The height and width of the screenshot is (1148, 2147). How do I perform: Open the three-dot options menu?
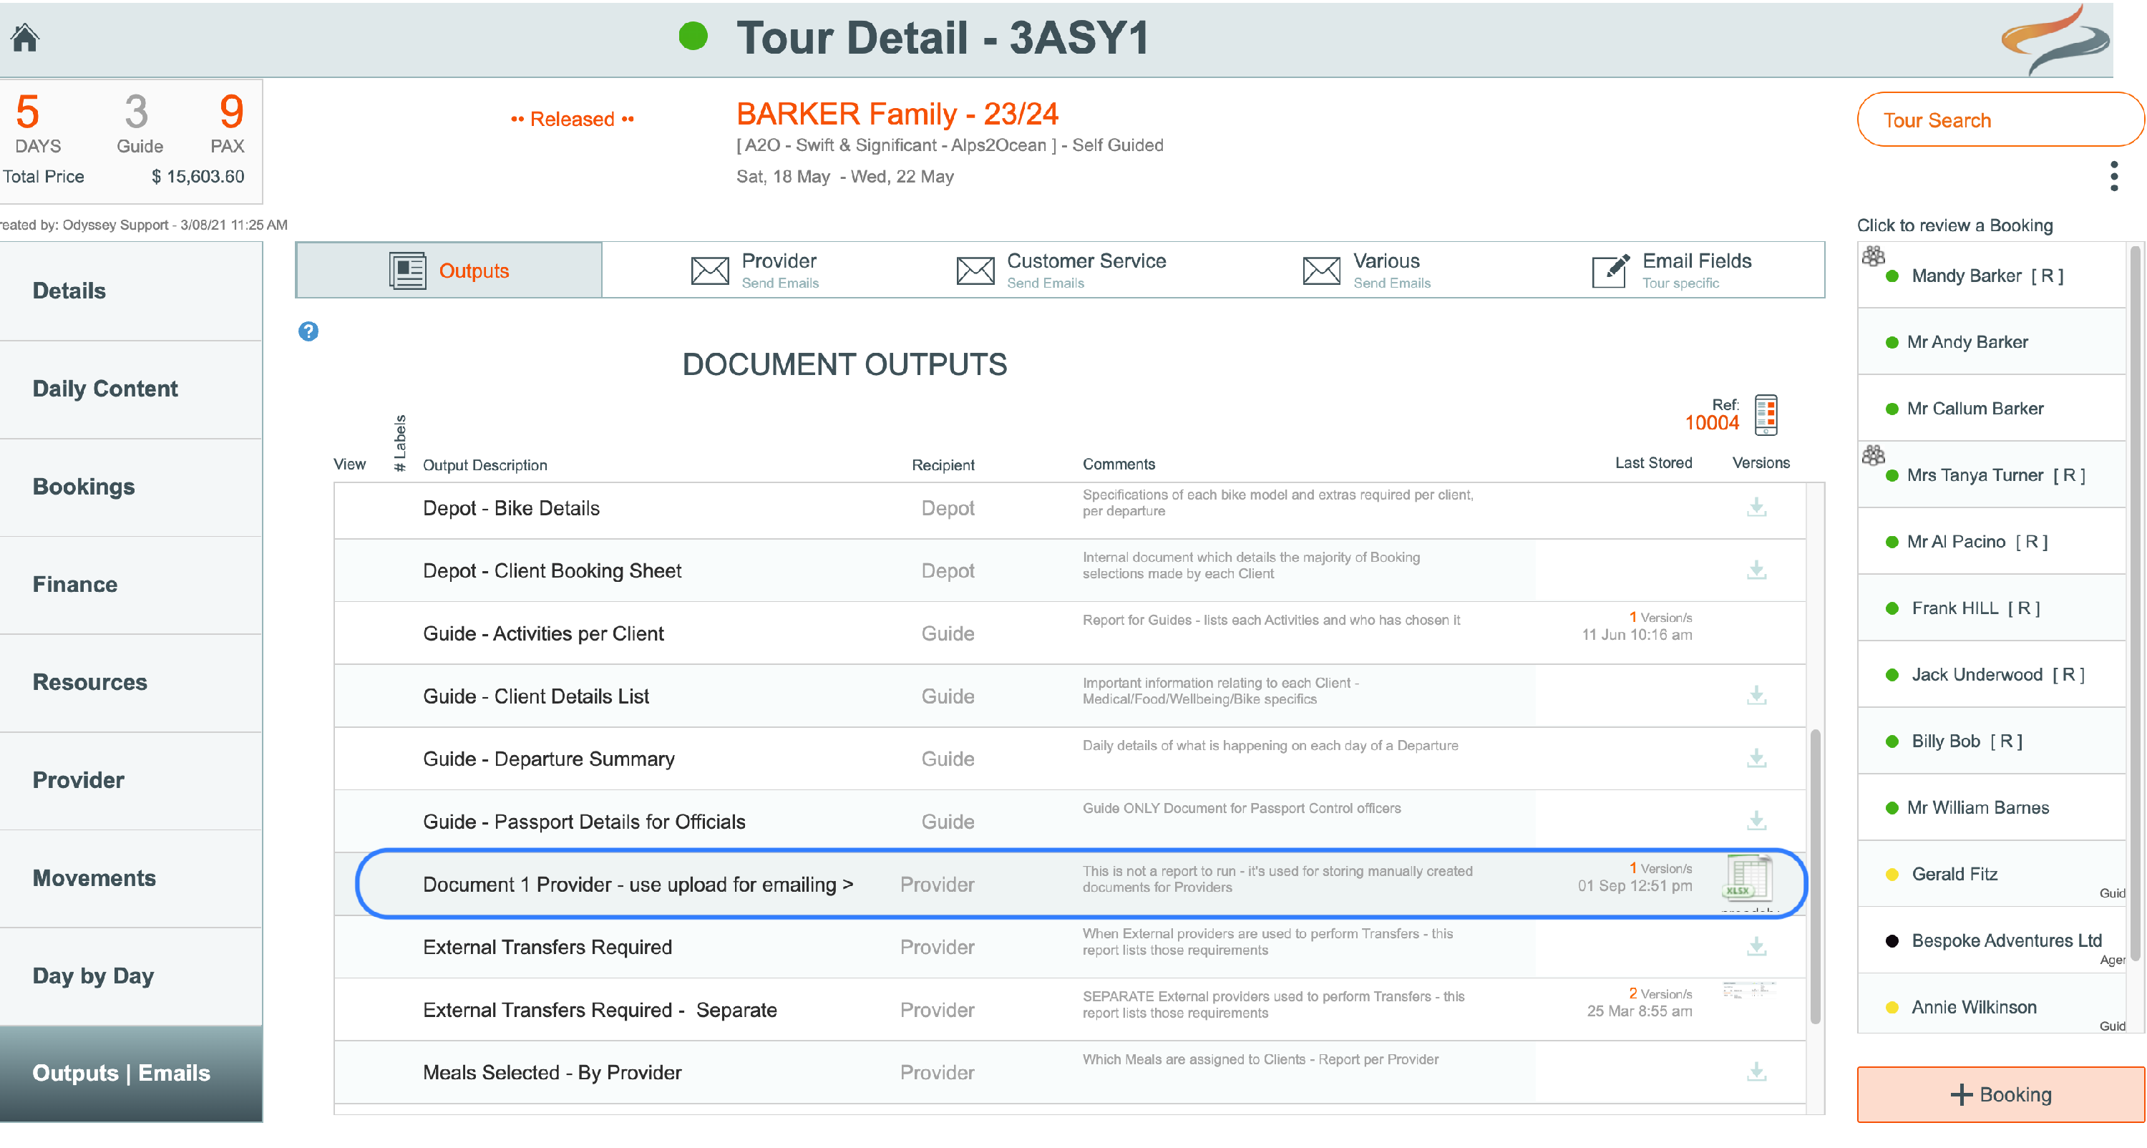2113,176
